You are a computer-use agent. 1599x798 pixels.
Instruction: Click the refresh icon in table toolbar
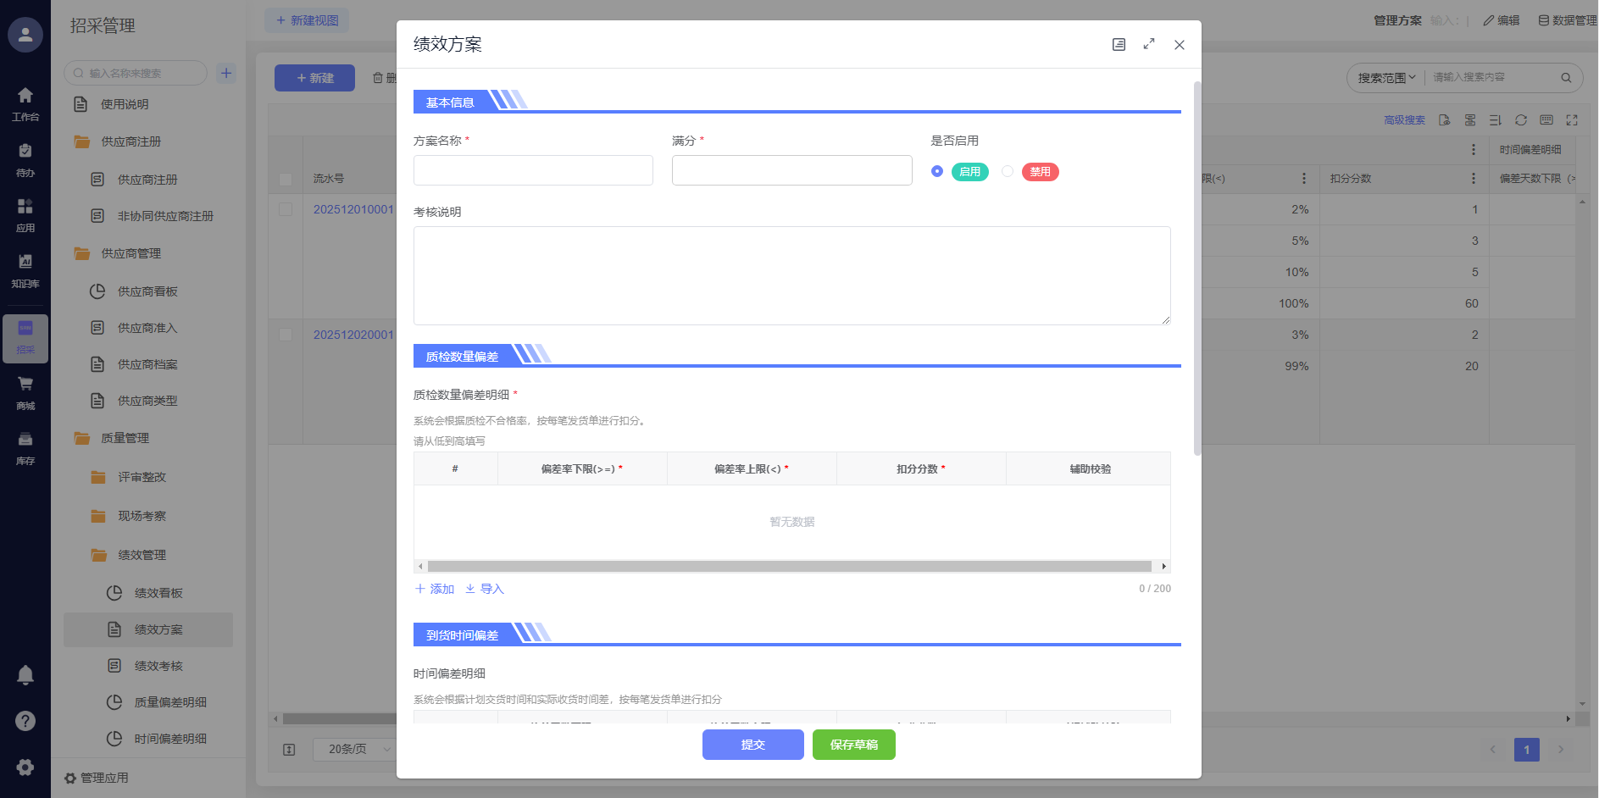1521,120
